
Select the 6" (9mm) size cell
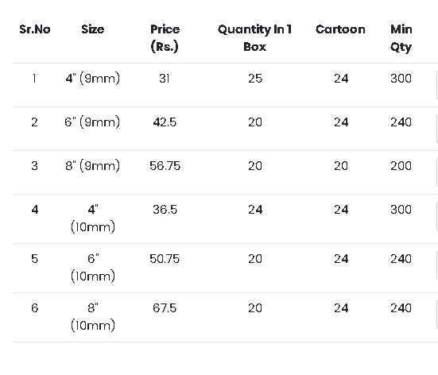click(x=92, y=122)
